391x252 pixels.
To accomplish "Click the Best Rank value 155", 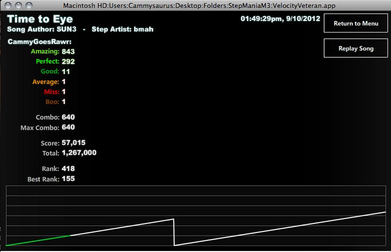I will pyautogui.click(x=68, y=179).
